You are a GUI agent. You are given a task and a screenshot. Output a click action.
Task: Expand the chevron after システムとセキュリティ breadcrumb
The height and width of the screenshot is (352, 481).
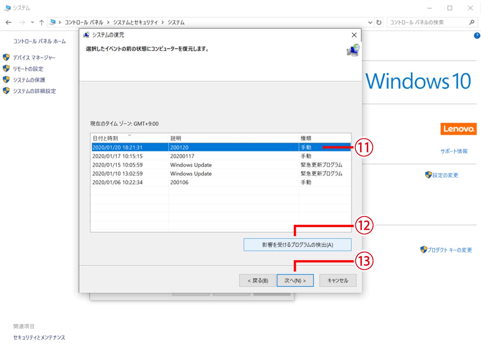click(163, 22)
